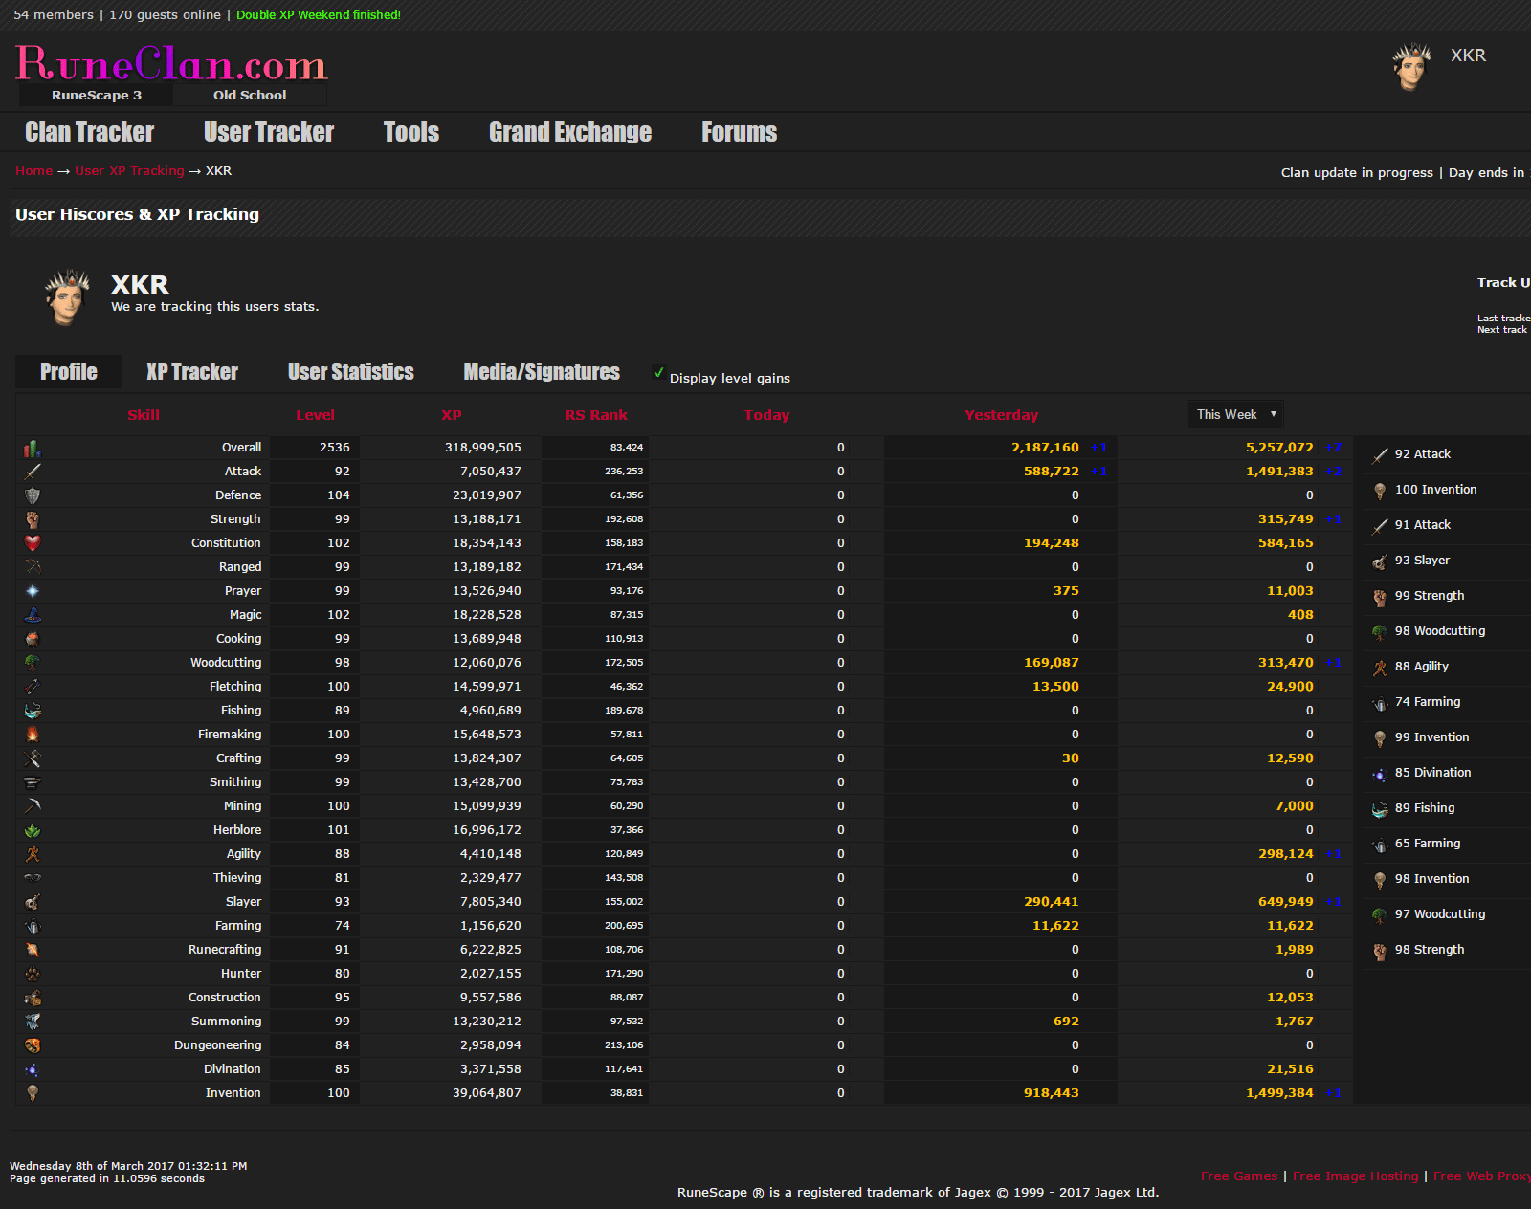Click the Mining pickaxe icon
Viewport: 1531px width, 1209px height.
click(33, 806)
